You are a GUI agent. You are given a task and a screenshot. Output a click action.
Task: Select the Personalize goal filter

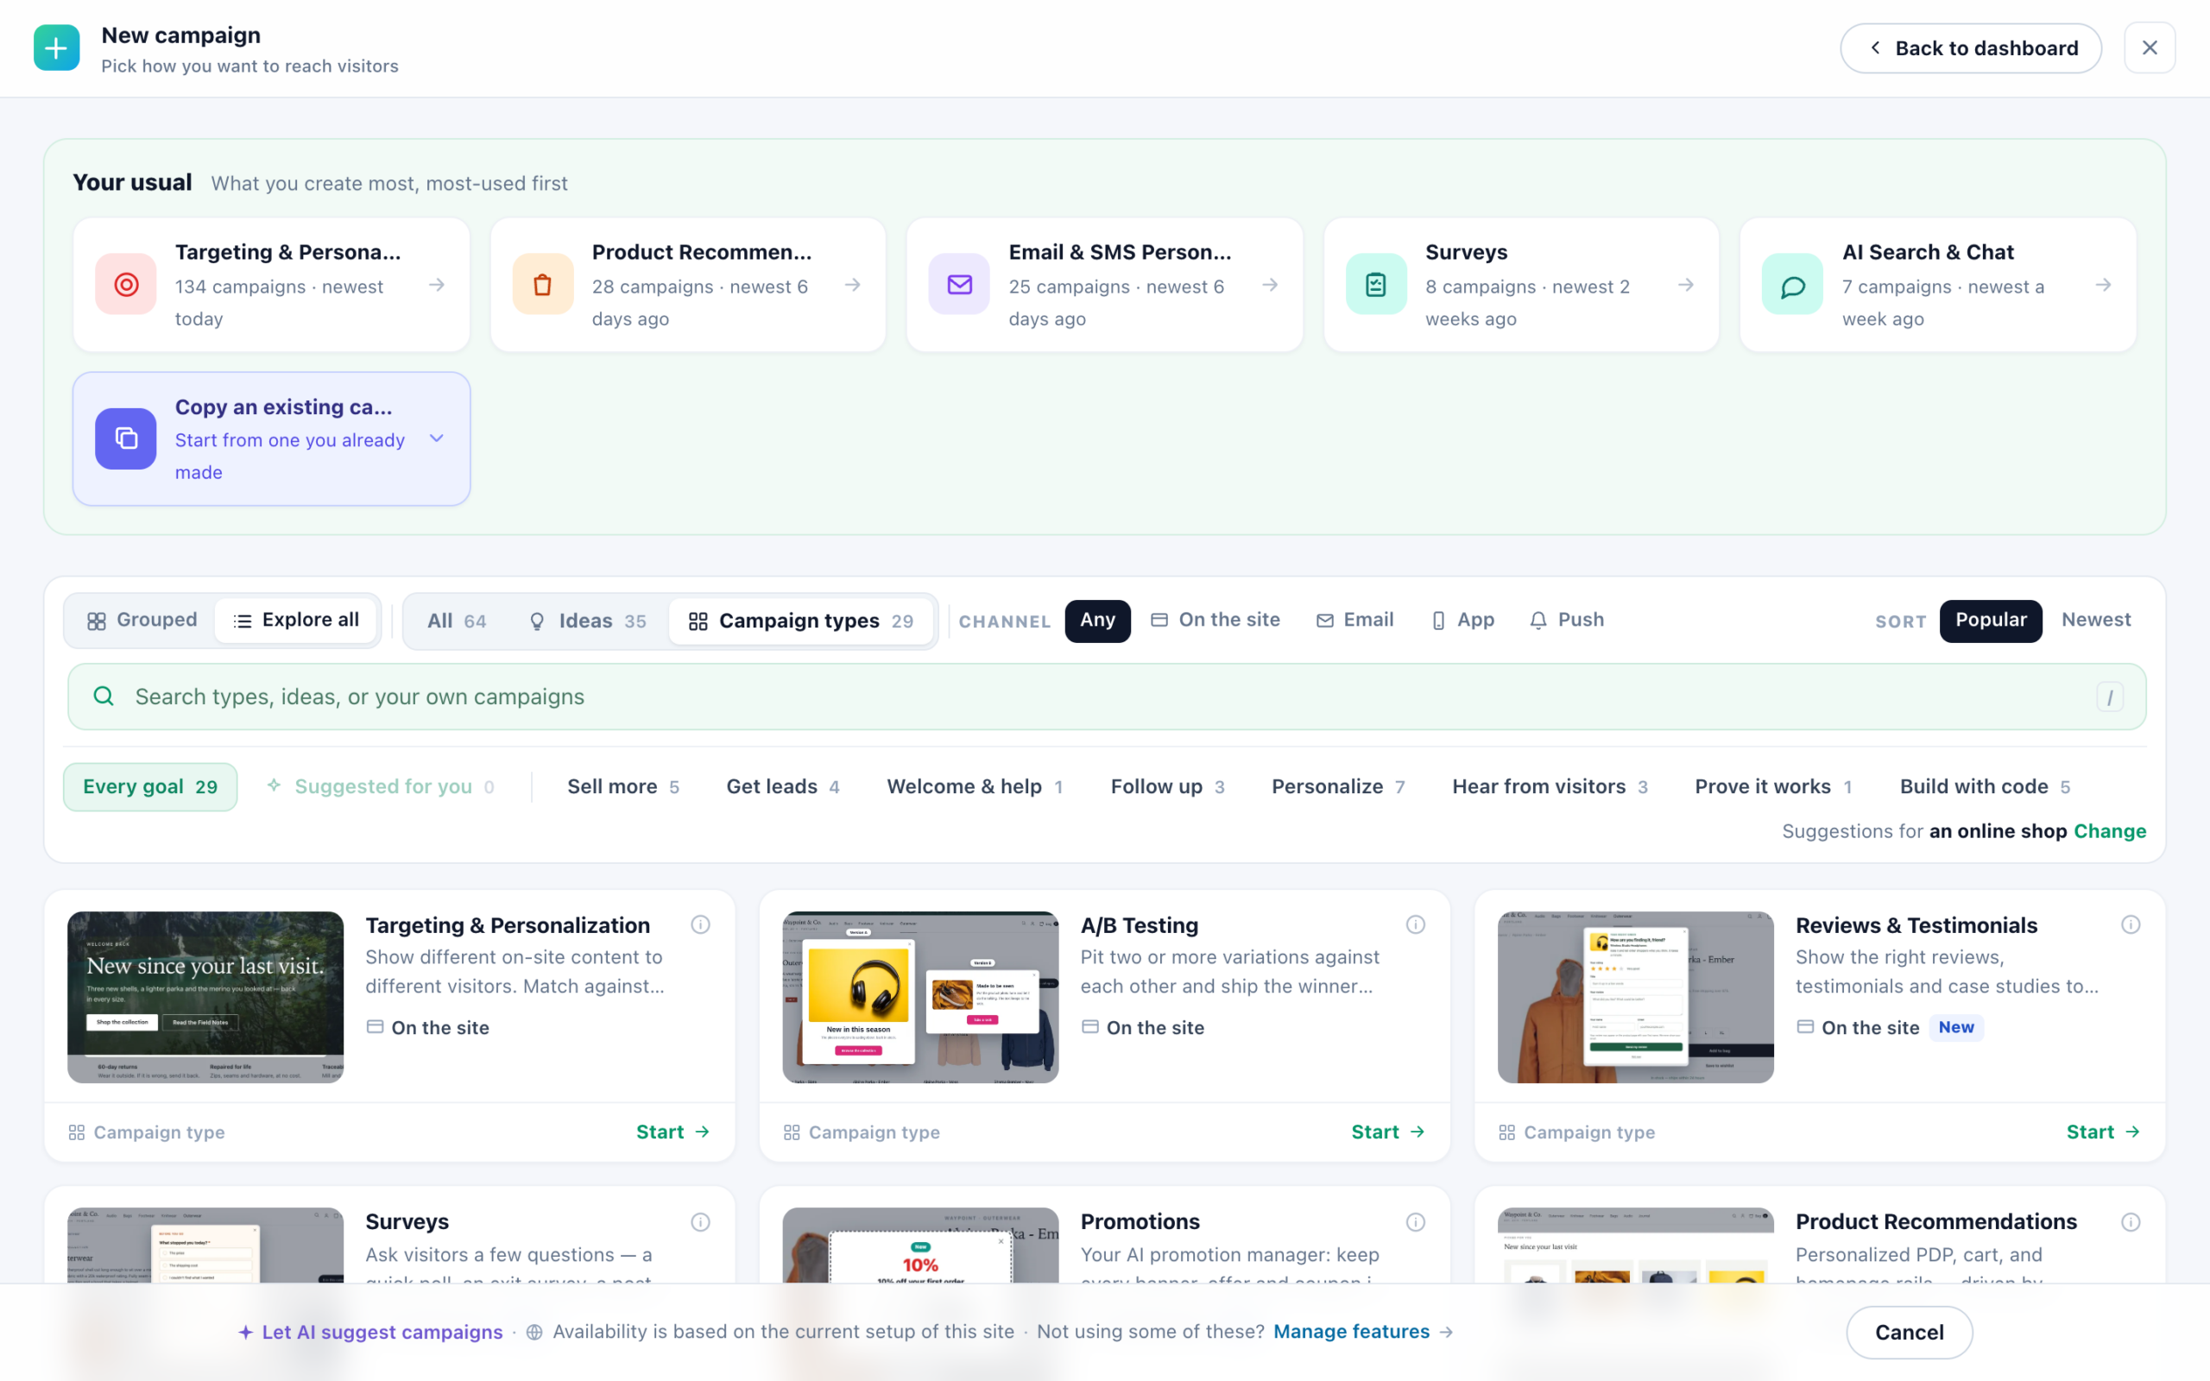[1338, 786]
